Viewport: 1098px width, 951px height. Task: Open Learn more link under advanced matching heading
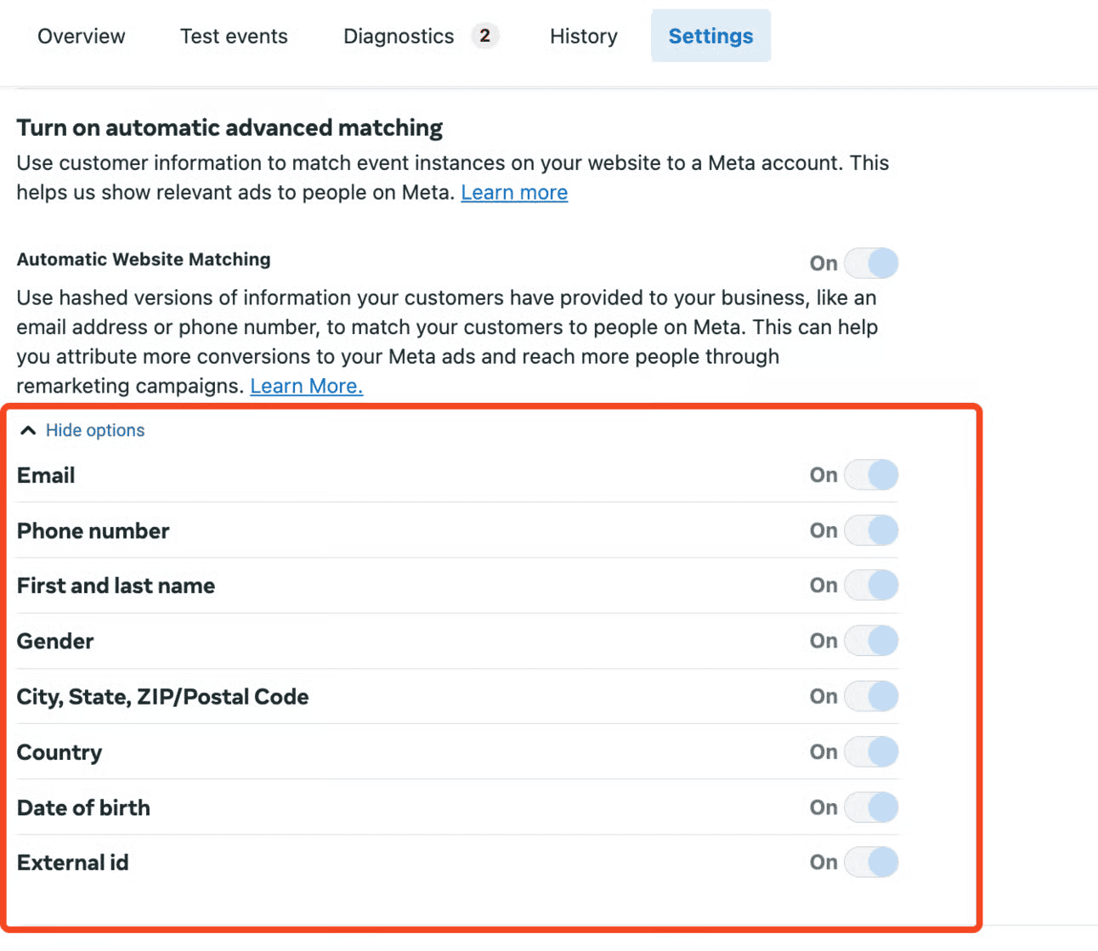click(514, 193)
